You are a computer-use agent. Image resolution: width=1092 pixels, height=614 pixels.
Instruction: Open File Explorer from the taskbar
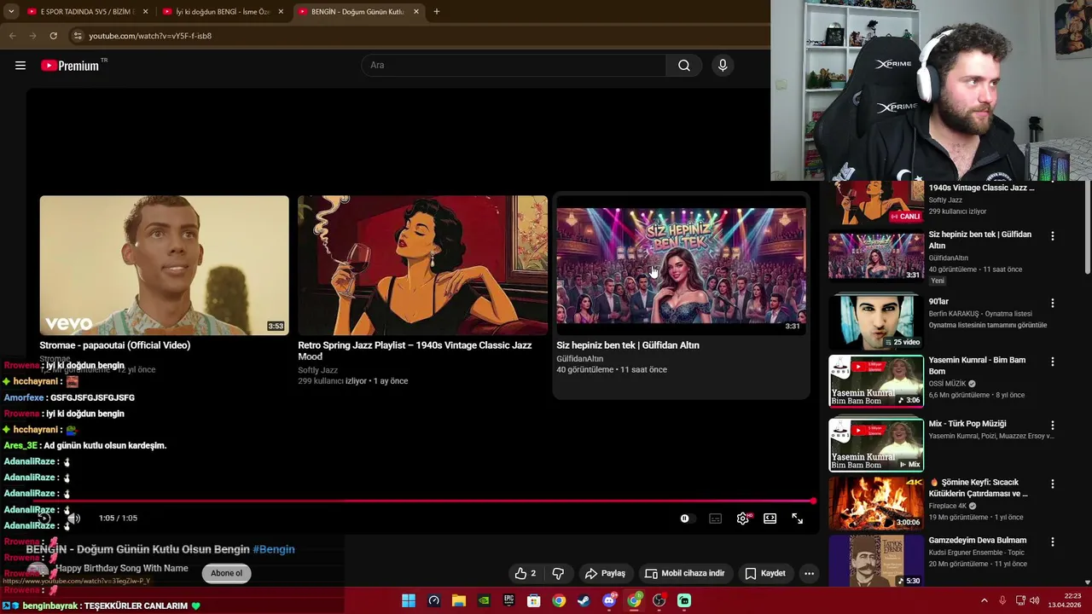(x=459, y=601)
